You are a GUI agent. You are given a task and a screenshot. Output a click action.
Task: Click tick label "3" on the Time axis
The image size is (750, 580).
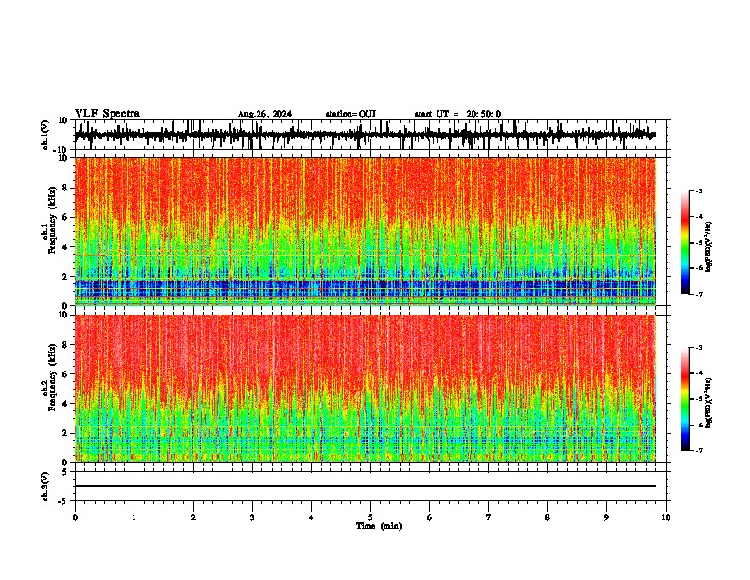click(252, 517)
